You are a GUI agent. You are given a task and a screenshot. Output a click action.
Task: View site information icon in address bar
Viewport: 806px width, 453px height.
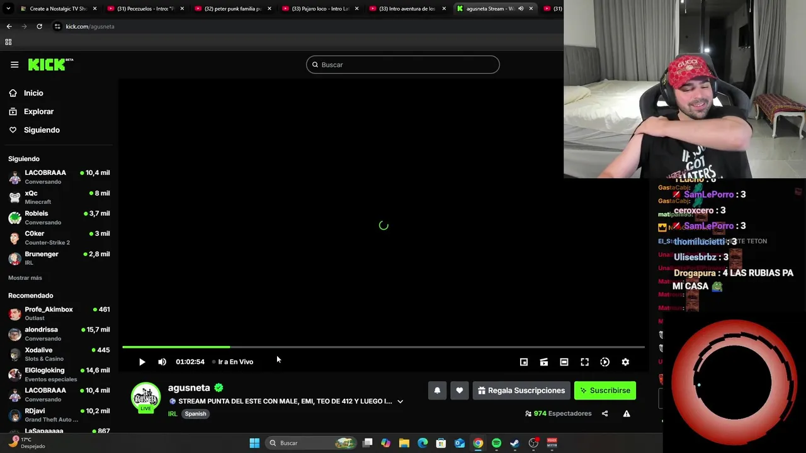pyautogui.click(x=57, y=26)
